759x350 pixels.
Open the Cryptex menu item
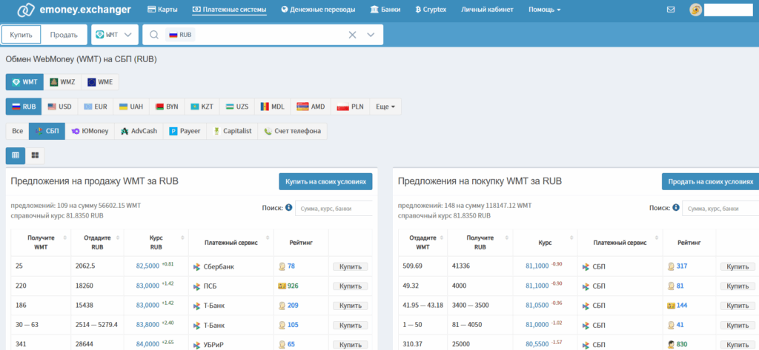pyautogui.click(x=431, y=10)
